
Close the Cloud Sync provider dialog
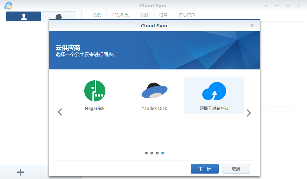pos(252,26)
